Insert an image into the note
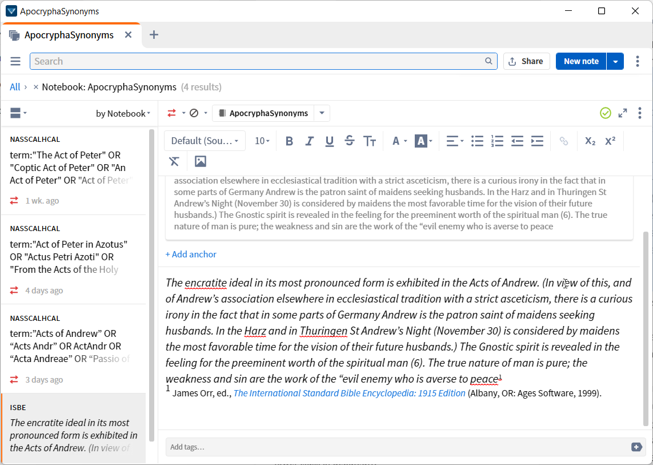 click(x=201, y=161)
